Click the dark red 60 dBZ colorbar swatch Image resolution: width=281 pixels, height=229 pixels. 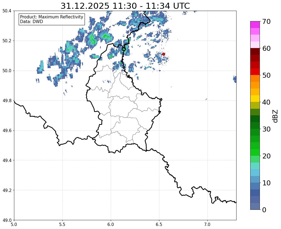pos(255,52)
